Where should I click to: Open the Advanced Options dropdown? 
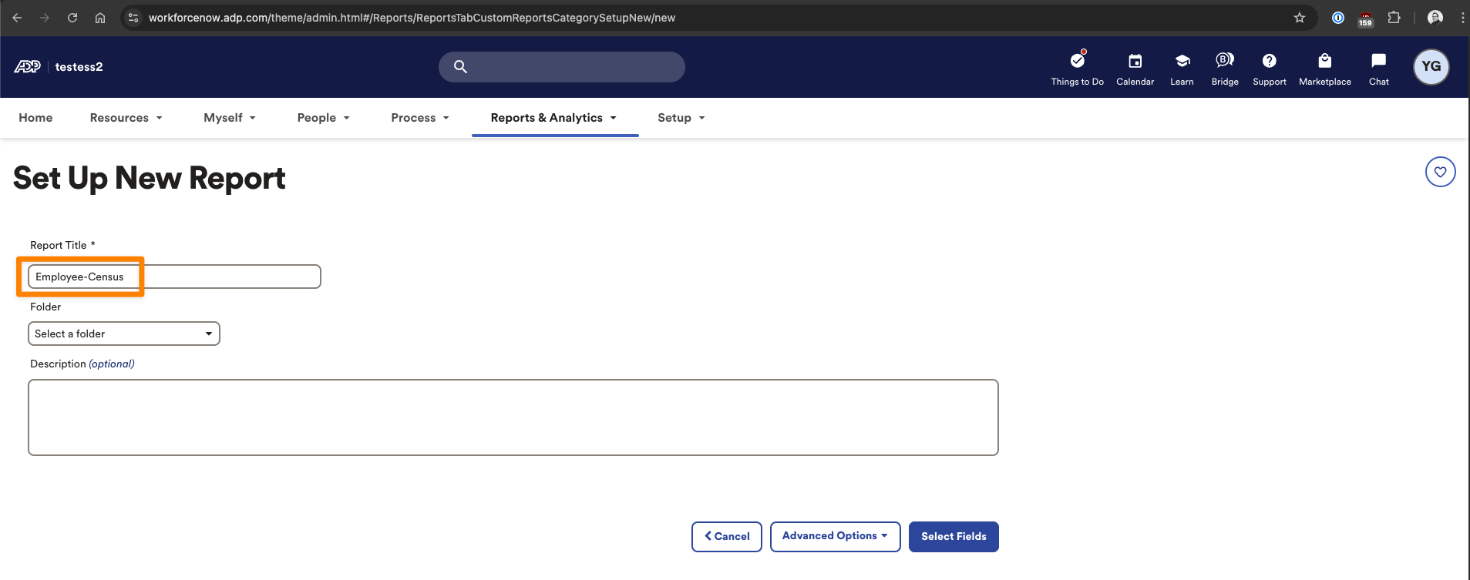[835, 536]
